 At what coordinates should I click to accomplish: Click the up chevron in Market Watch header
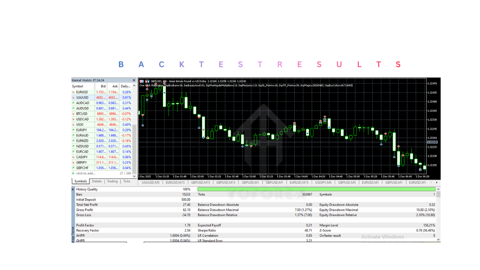pos(133,86)
